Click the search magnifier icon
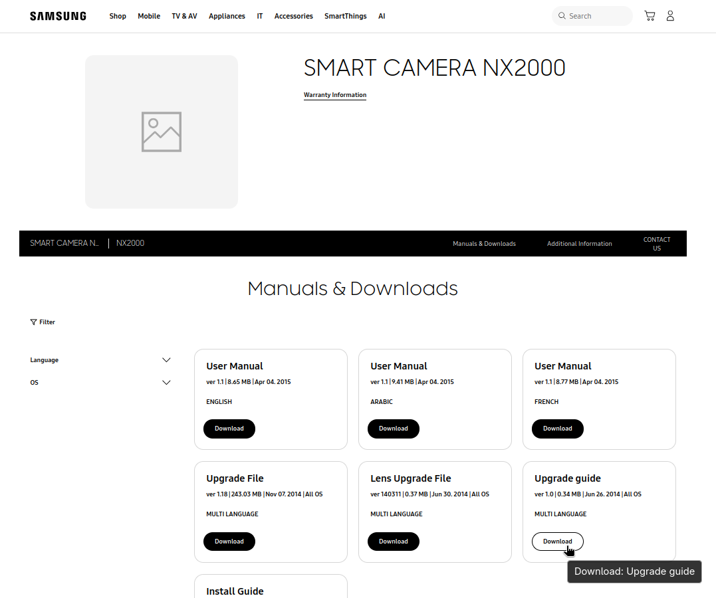Image resolution: width=716 pixels, height=598 pixels. click(x=562, y=16)
